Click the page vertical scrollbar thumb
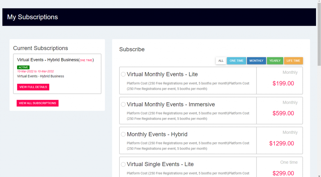 point(319,34)
